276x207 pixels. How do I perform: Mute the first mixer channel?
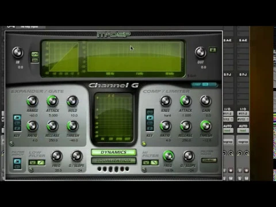click(231, 179)
